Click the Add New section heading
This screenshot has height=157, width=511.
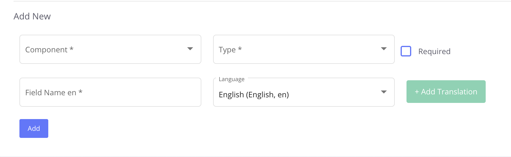[x=32, y=16]
